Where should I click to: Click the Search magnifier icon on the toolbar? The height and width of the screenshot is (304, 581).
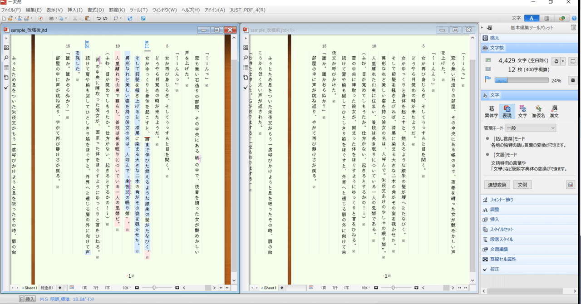tap(115, 18)
